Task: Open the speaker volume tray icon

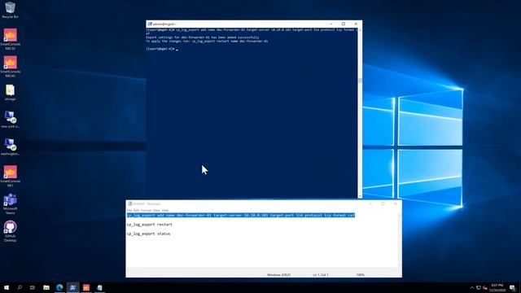Action: coord(485,287)
